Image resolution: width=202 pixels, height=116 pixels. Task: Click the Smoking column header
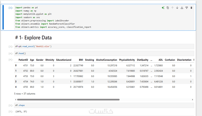90,60
